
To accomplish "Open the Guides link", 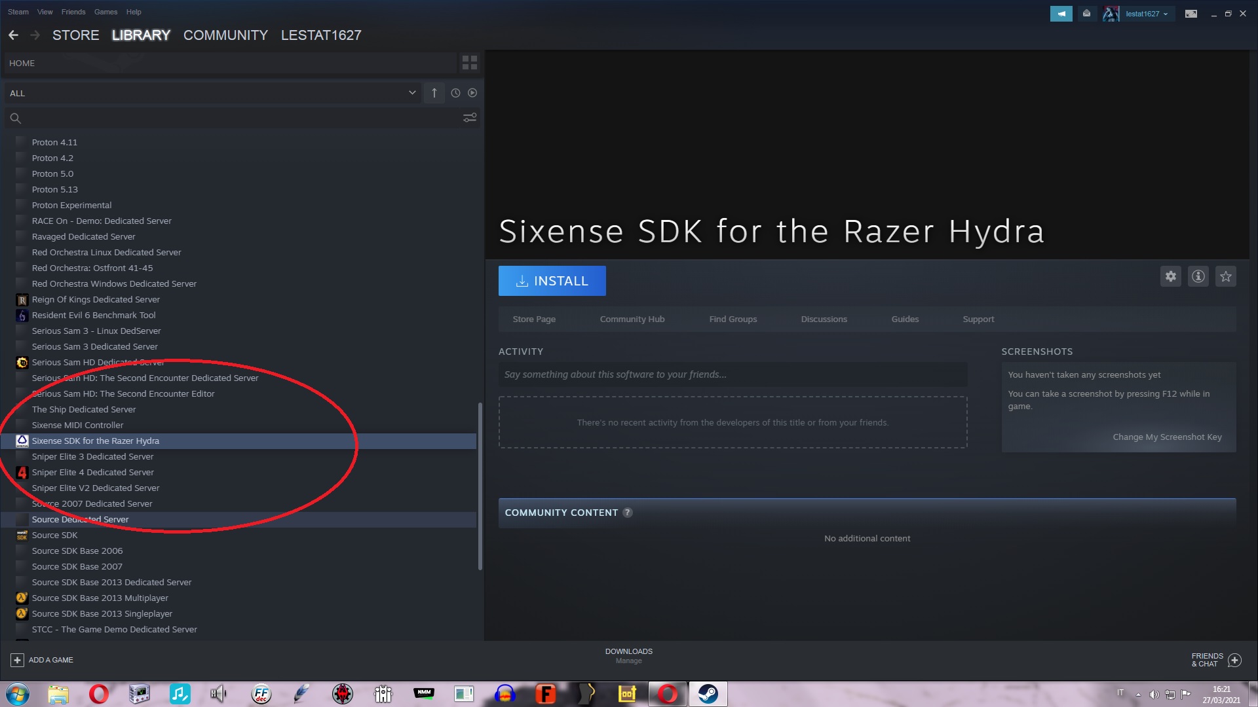I will [905, 319].
